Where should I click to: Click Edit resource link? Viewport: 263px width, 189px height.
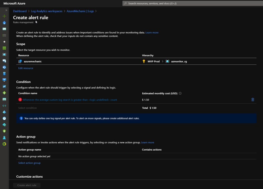26,68
